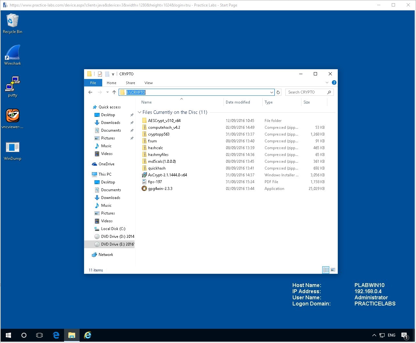This screenshot has height=343, width=416.
Task: Open the AESCrypt_v310_x64 folder
Action: coord(164,120)
